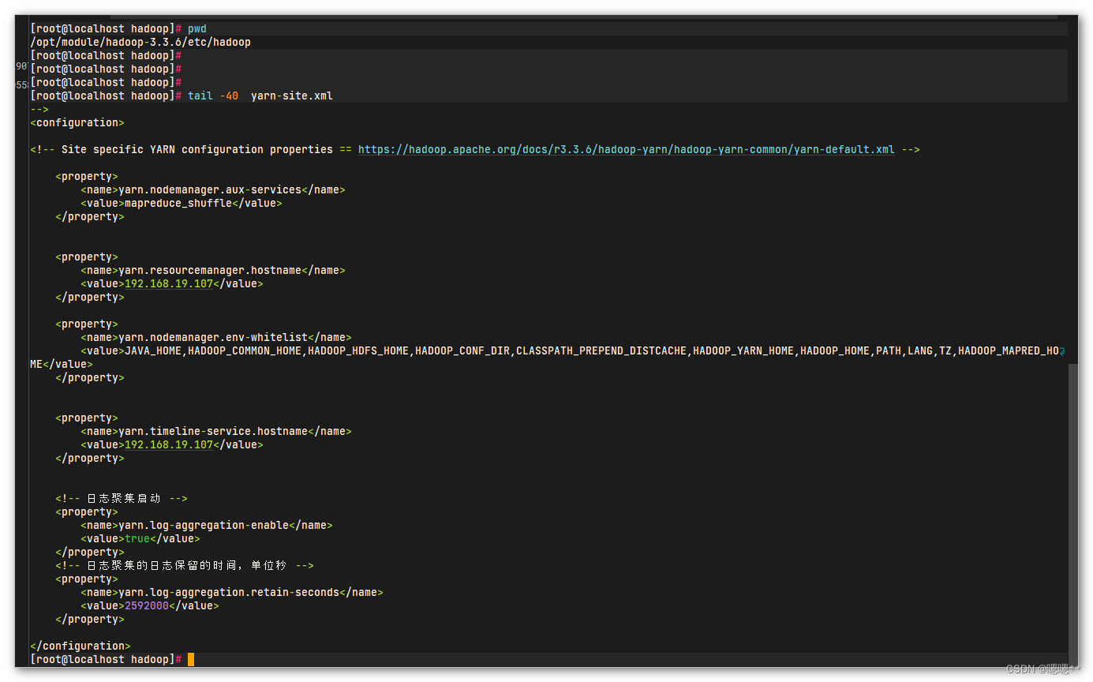The image size is (1093, 682).
Task: Click 'Site specific YARN configuration properties' comment text
Action: pos(197,149)
